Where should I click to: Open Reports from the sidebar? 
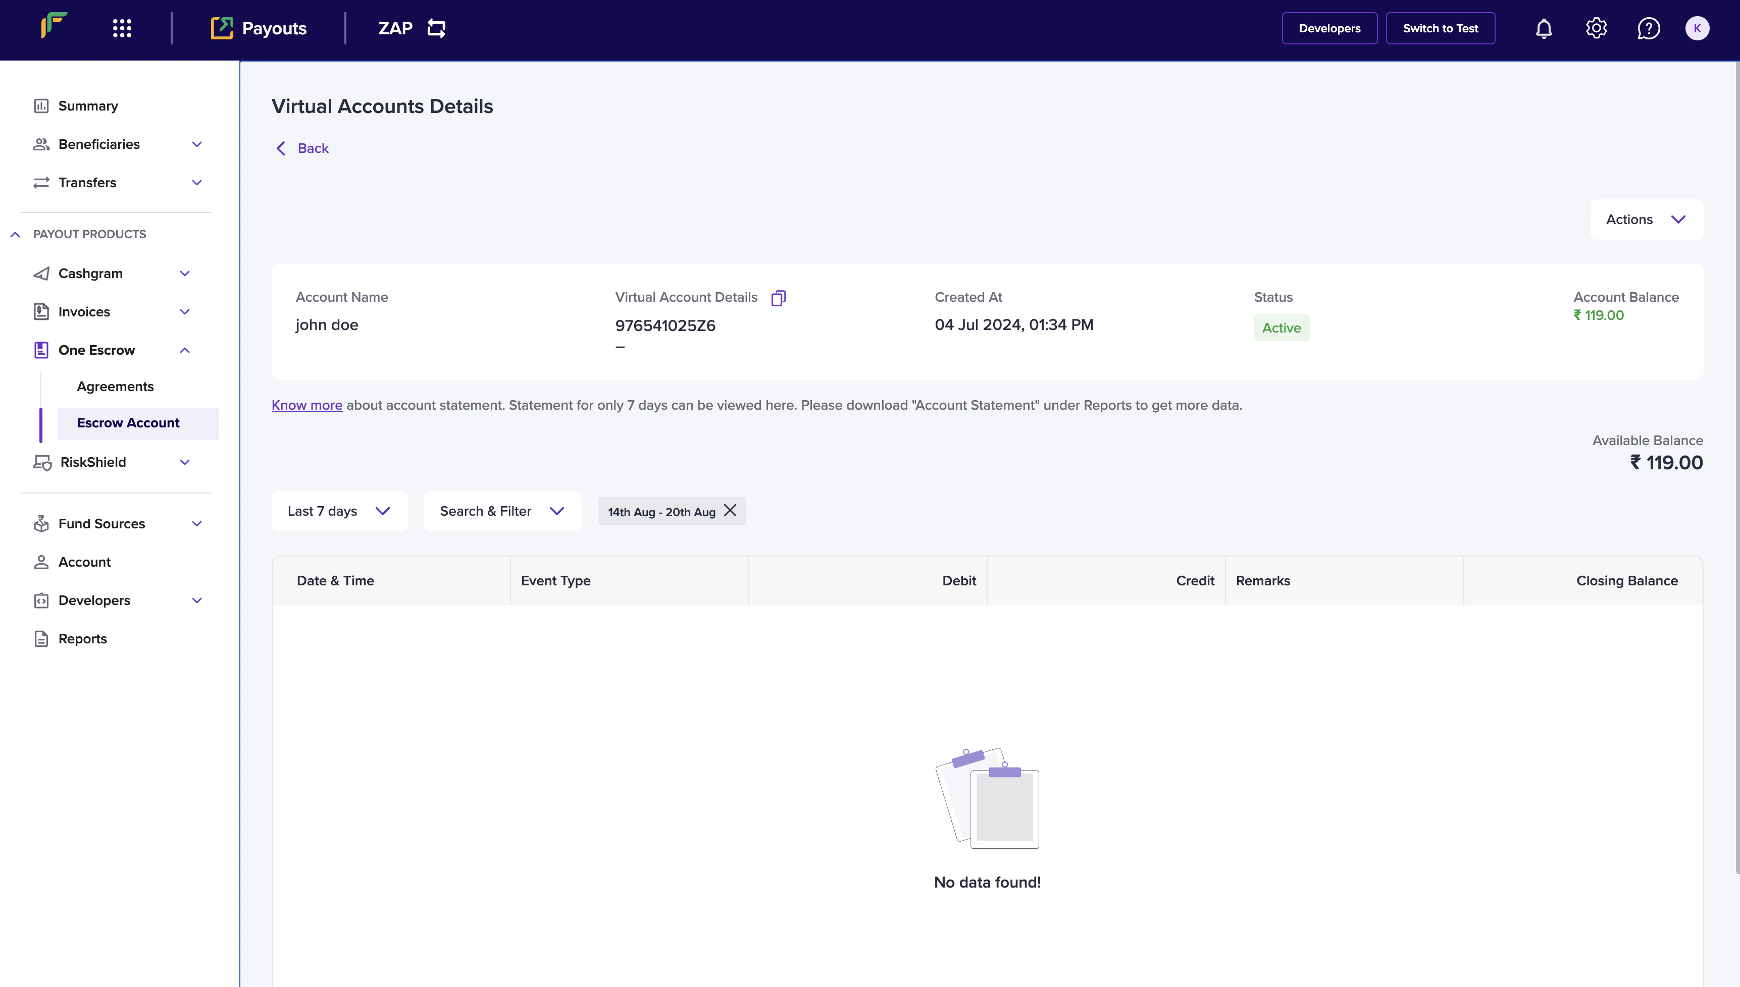tap(83, 638)
